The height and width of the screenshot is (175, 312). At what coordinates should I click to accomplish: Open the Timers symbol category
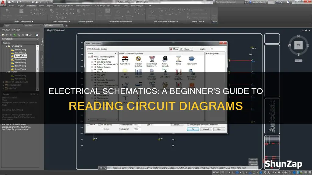(178, 60)
